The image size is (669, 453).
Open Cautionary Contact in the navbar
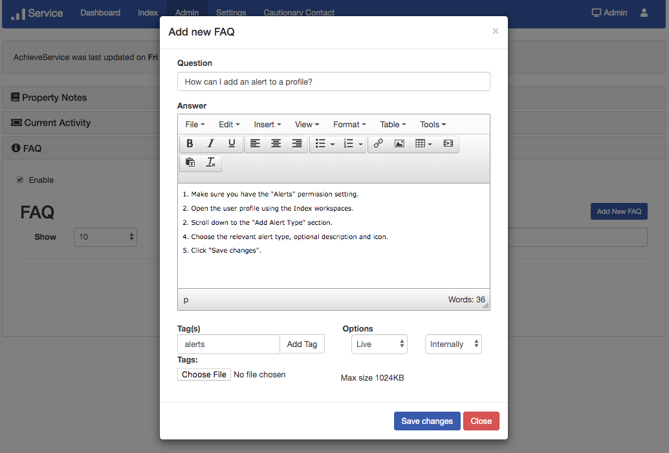(299, 13)
